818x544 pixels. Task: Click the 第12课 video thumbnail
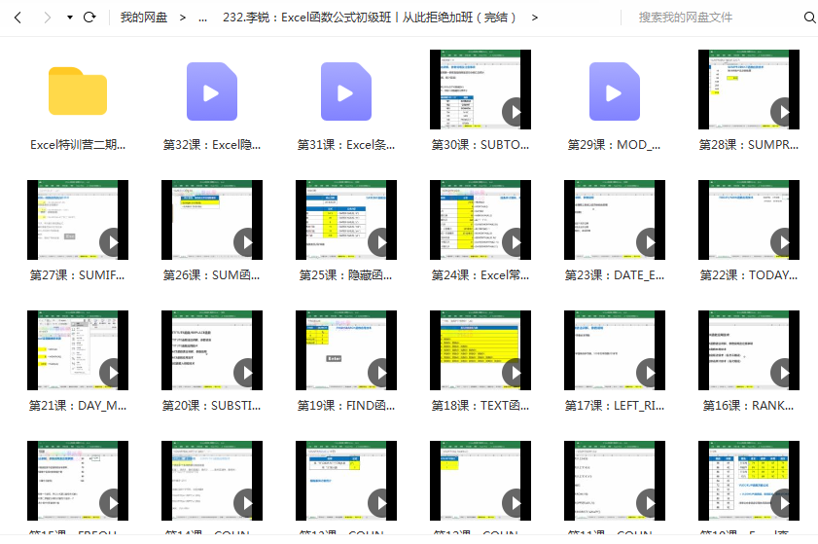point(480,481)
